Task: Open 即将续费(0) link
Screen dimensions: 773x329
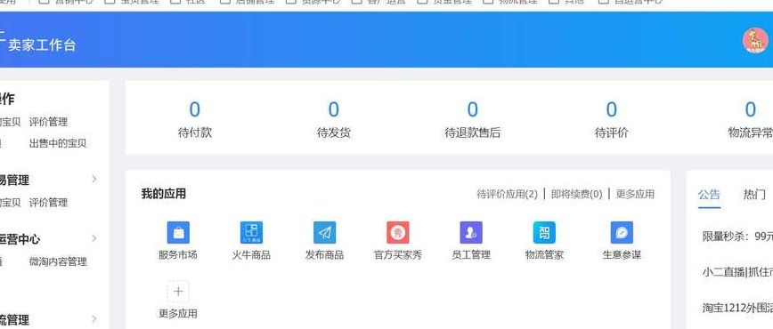Action: click(577, 194)
